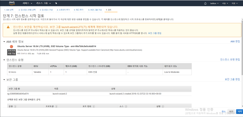Open the pin shortcuts icon in top bar

[x=56, y=3]
